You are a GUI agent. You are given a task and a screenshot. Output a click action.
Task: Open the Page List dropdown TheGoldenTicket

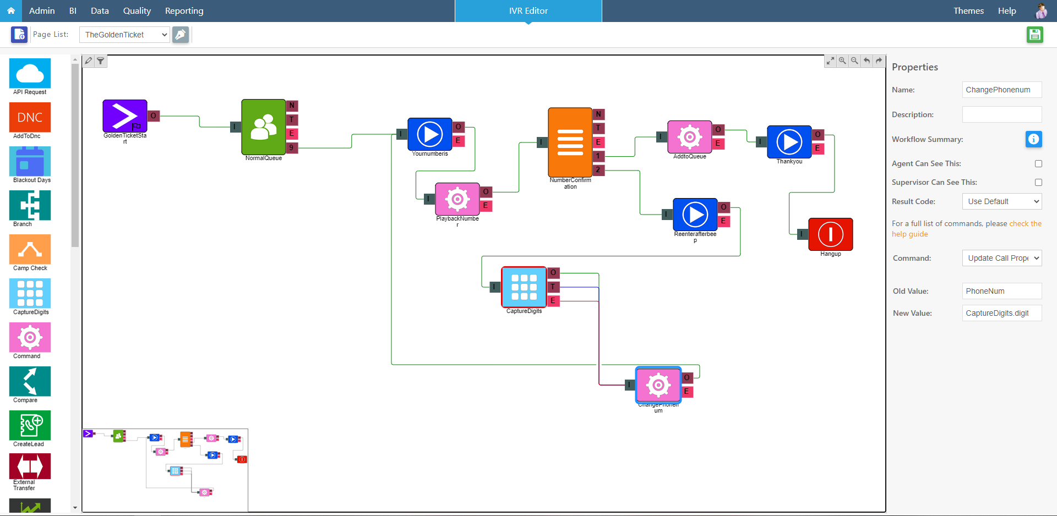coord(124,35)
